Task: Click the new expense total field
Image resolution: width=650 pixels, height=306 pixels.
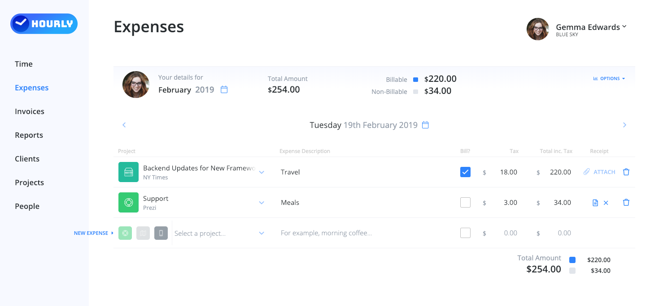Action: coord(564,233)
